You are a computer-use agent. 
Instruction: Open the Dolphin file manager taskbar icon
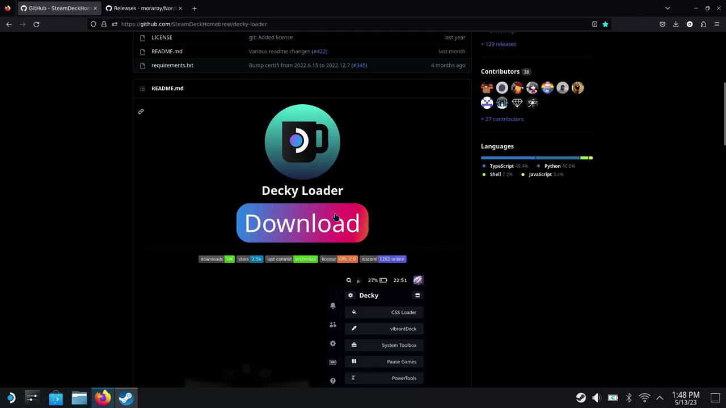tap(79, 398)
